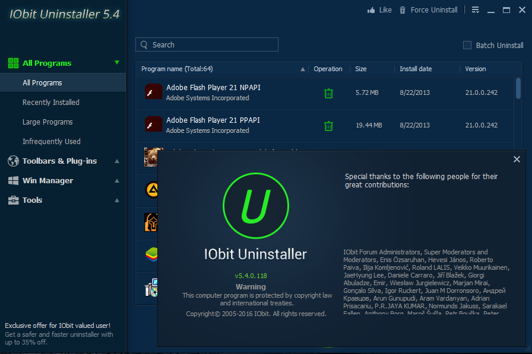Expand the Tools section arrow
This screenshot has width=532, height=354.
tap(117, 200)
